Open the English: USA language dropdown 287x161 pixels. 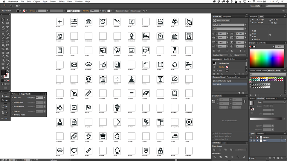pyautogui.click(x=221, y=55)
